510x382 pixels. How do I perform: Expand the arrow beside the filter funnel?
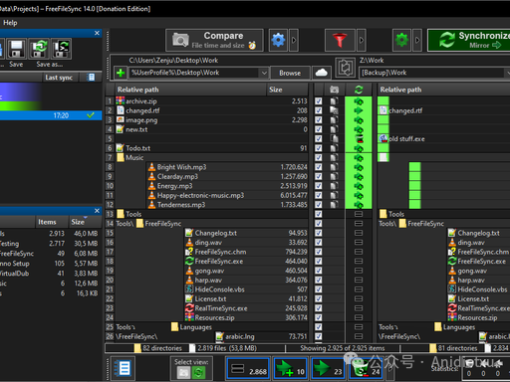click(x=362, y=40)
